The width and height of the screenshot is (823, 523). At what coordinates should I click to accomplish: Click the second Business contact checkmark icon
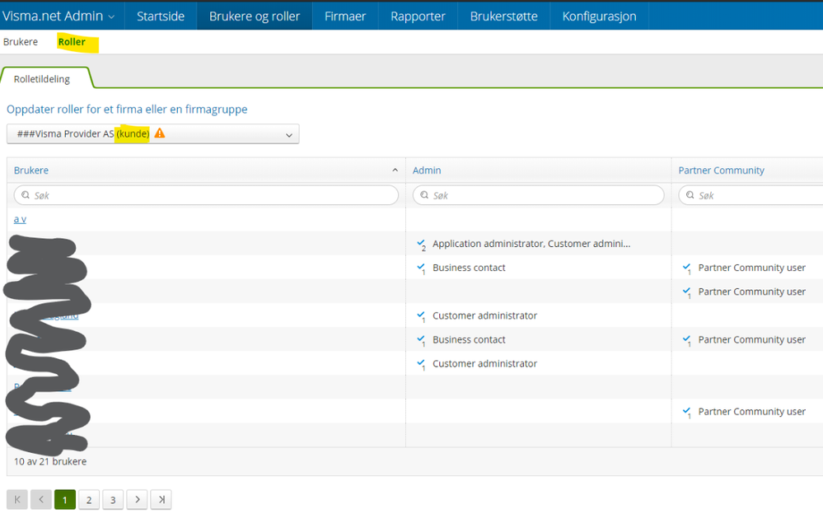[x=421, y=340]
